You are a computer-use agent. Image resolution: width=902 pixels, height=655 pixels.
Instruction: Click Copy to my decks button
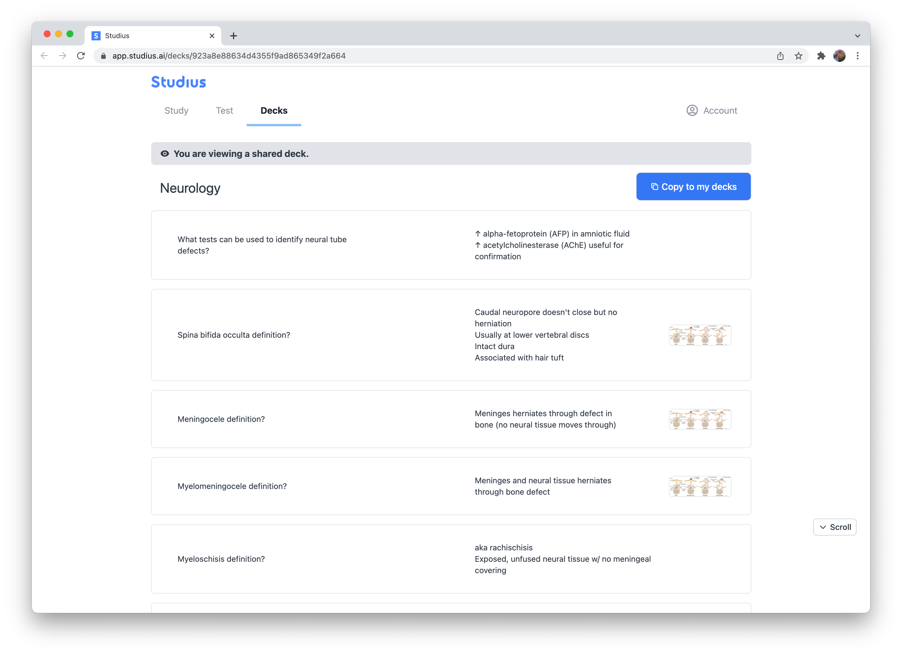coord(693,186)
